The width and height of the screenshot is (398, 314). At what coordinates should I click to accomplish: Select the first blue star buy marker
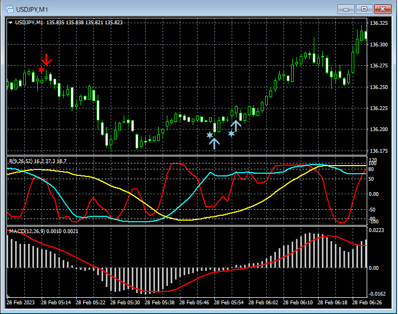[x=210, y=135]
